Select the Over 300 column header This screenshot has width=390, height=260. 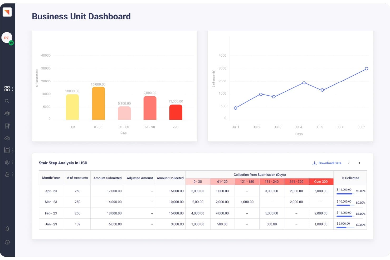pyautogui.click(x=321, y=181)
